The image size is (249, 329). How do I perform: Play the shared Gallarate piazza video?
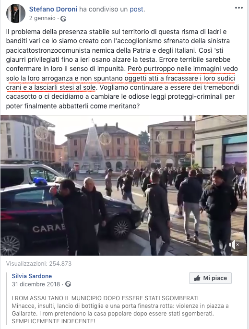(x=124, y=185)
